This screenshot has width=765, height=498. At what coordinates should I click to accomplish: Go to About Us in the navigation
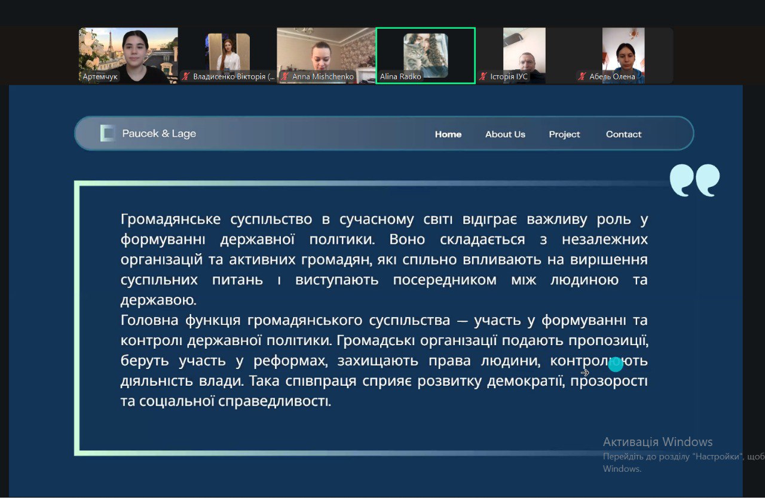coord(505,134)
